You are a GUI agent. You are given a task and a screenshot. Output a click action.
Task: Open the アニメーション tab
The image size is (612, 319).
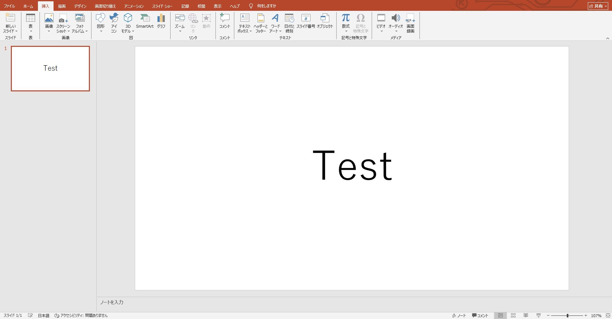tap(134, 6)
